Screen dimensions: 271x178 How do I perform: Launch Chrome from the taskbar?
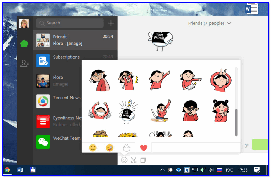click(7, 170)
